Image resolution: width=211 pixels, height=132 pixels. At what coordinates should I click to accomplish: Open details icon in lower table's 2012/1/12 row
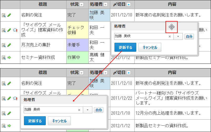[x=4, y=126]
